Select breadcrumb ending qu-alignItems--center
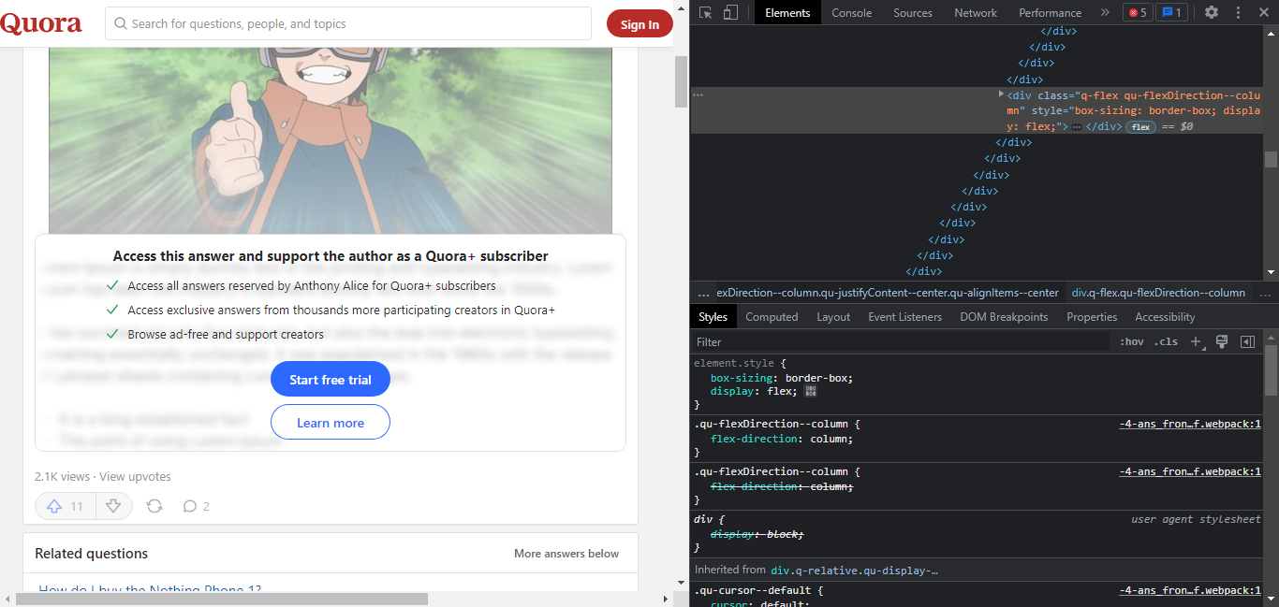The width and height of the screenshot is (1279, 607). click(888, 293)
